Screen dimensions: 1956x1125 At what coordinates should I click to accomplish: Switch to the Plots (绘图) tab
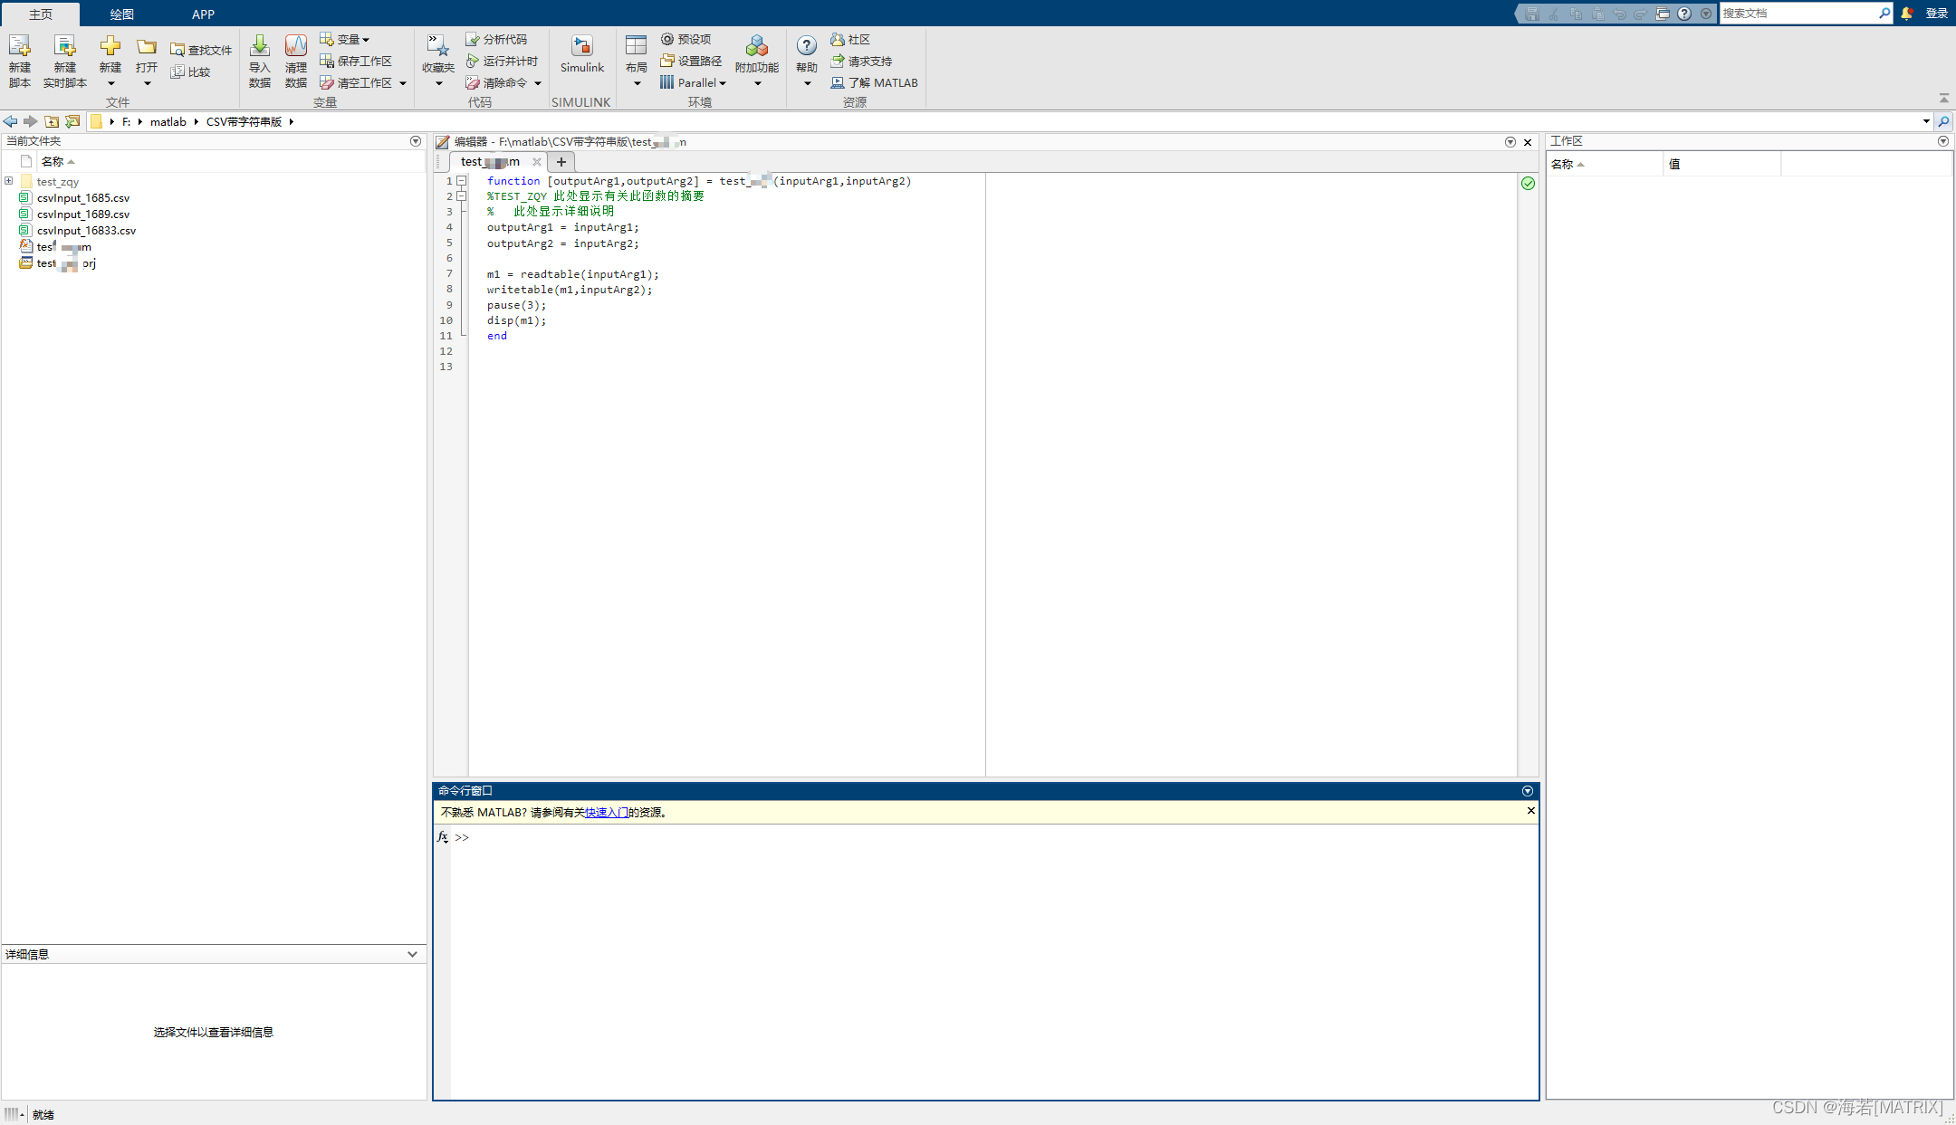click(121, 14)
